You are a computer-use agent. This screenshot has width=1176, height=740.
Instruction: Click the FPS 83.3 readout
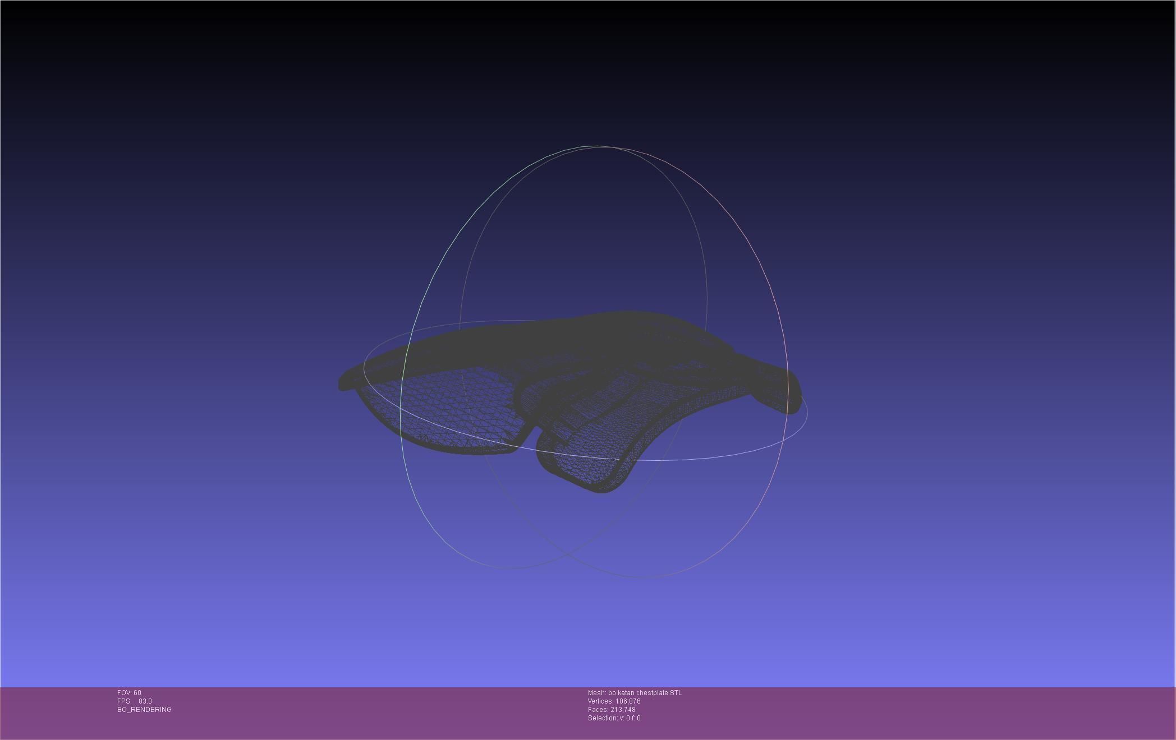pos(135,701)
